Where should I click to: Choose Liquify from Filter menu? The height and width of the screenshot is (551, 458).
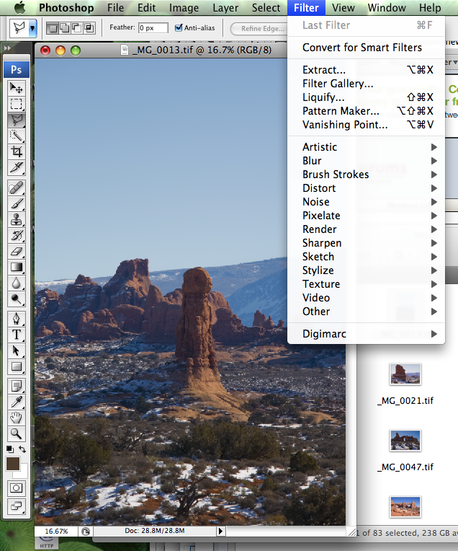pos(367,97)
